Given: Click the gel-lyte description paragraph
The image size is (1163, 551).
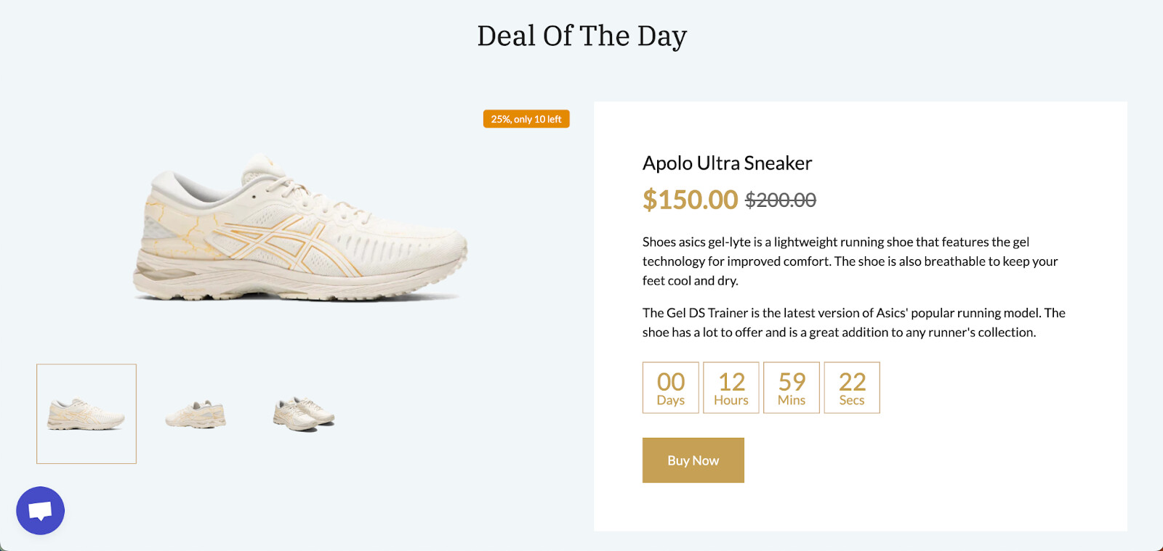Looking at the screenshot, I should tap(850, 261).
